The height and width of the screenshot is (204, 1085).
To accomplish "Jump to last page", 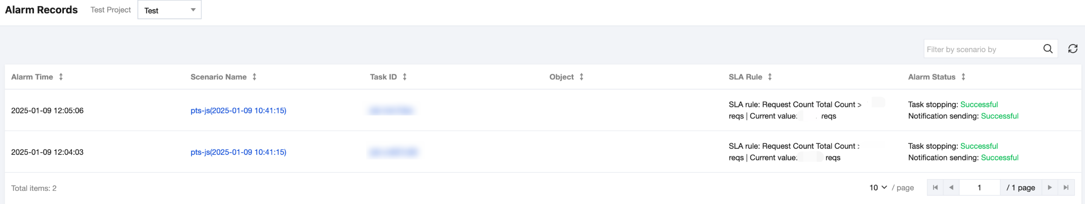I will [1066, 187].
